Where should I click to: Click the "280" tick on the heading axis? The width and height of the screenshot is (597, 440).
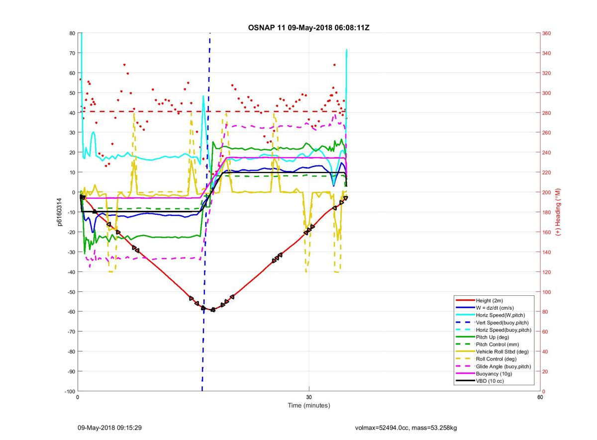point(548,113)
